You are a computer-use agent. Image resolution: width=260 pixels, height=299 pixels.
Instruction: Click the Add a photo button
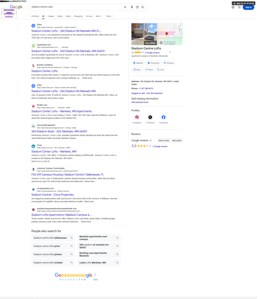tap(177, 141)
